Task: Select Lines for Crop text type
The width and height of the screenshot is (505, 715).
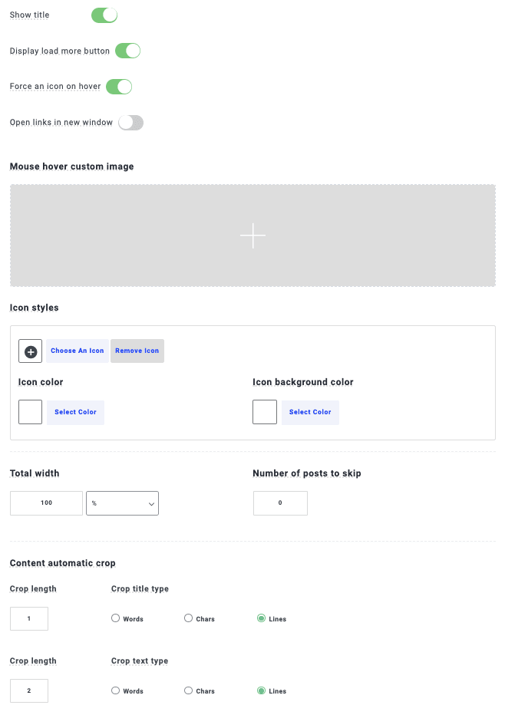Action: [262, 690]
